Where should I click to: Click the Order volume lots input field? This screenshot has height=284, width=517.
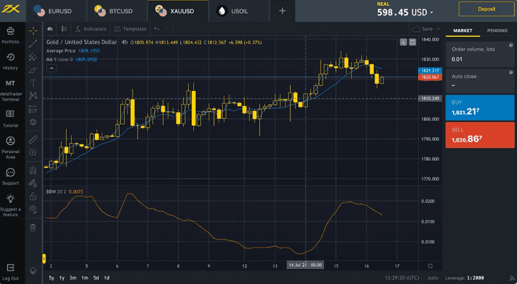pos(480,59)
